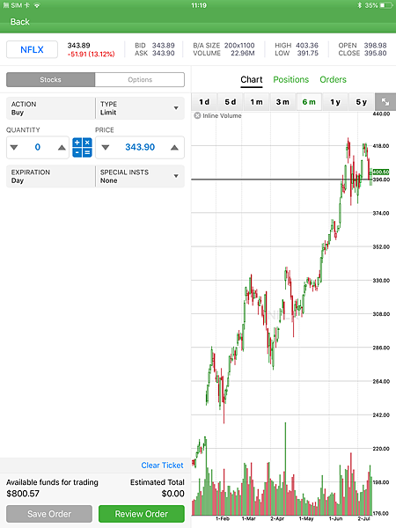This screenshot has width=396, height=528.
Task: Lower the price with down arrow
Action: click(106, 148)
